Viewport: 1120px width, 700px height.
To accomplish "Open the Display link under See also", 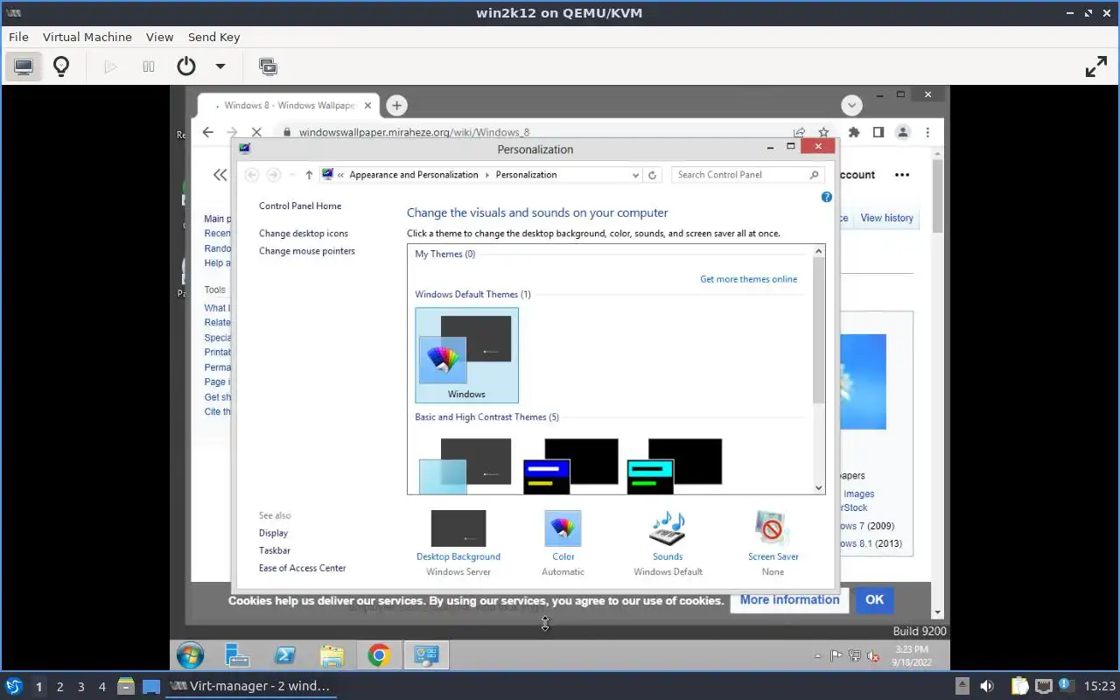I will click(x=273, y=533).
